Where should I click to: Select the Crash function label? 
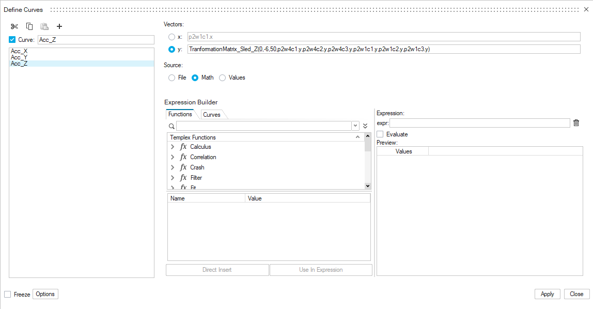coord(197,167)
